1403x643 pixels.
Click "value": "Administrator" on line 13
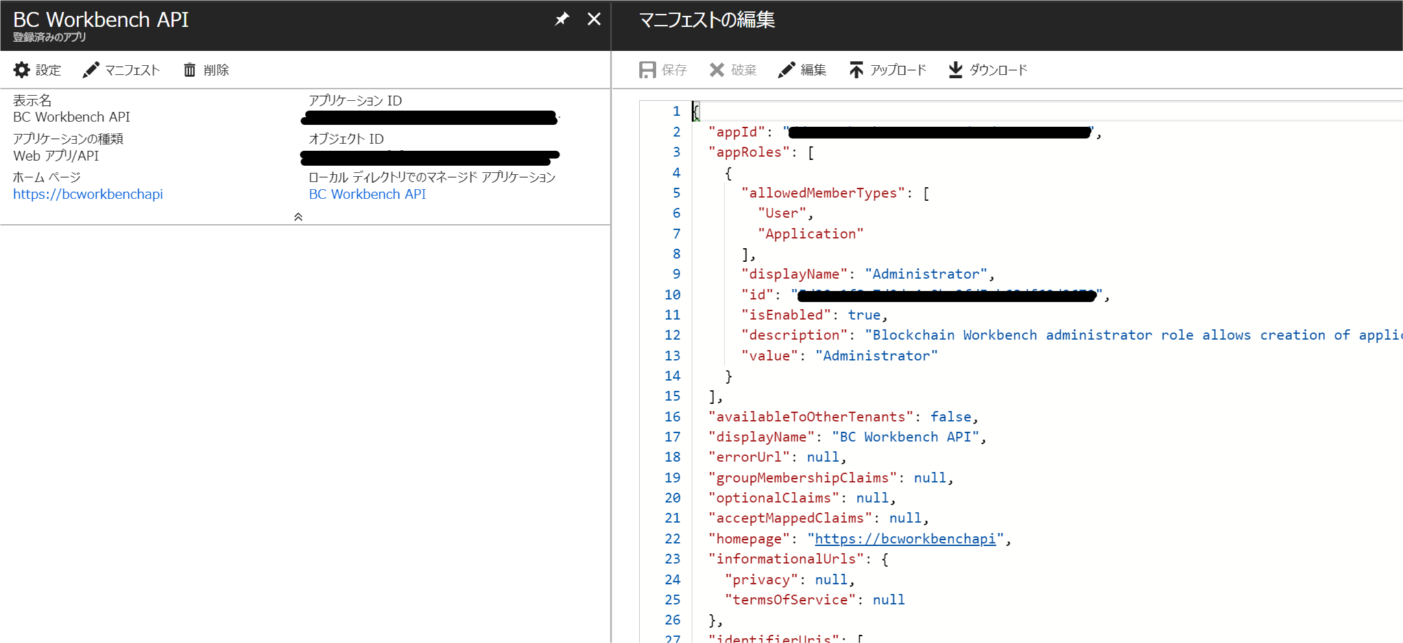(839, 356)
